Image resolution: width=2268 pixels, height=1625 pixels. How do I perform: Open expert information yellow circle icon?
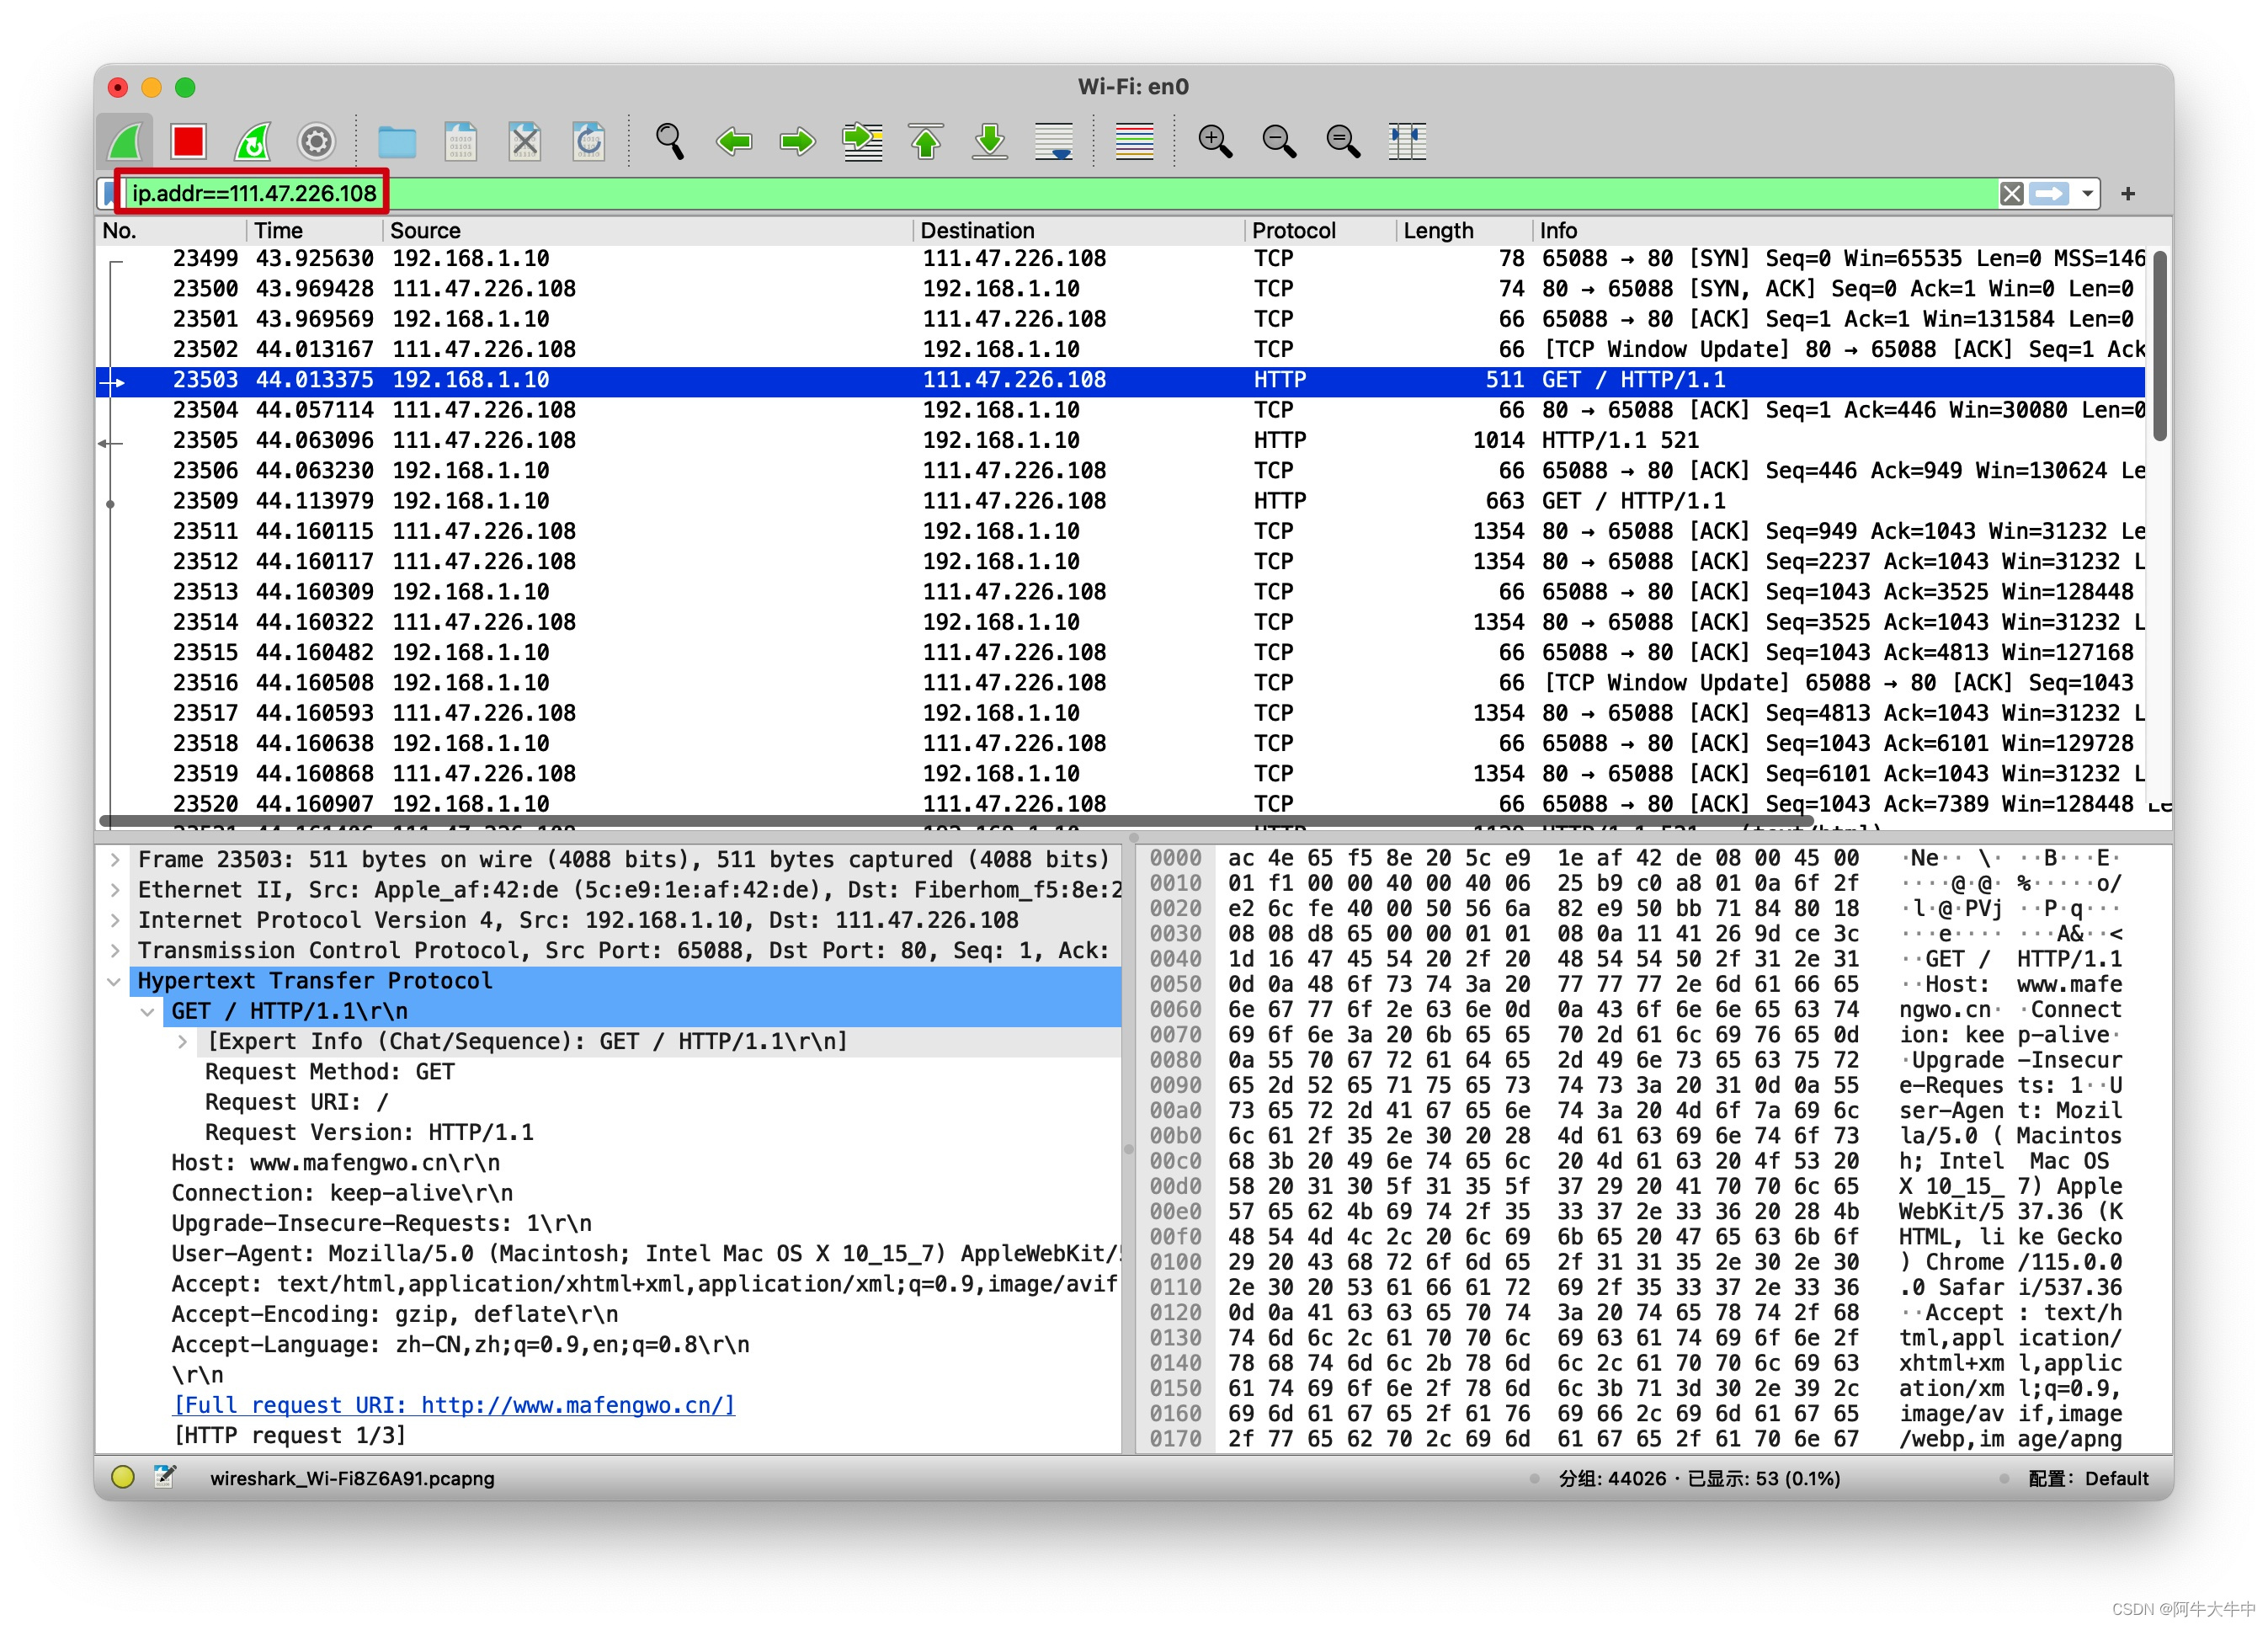pyautogui.click(x=122, y=1477)
